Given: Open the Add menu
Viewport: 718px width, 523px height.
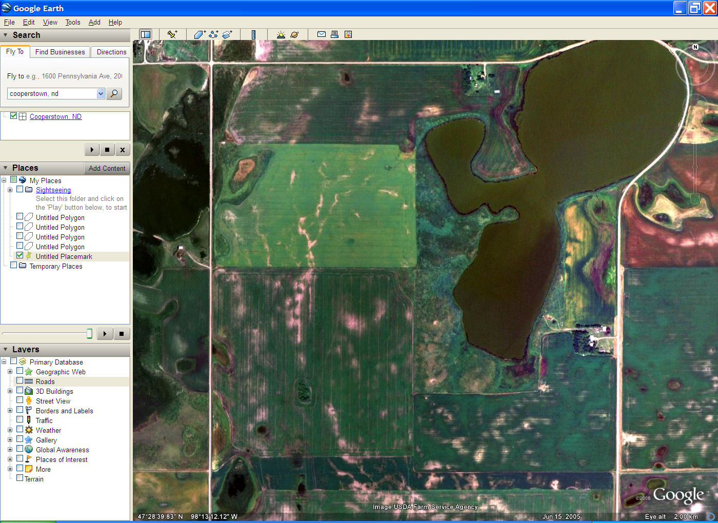Looking at the screenshot, I should (x=94, y=22).
